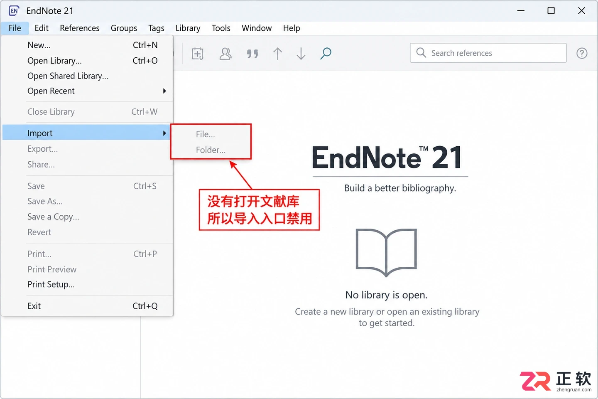This screenshot has height=399, width=598.
Task: Close the EndNote 21 window
Action: 581,11
